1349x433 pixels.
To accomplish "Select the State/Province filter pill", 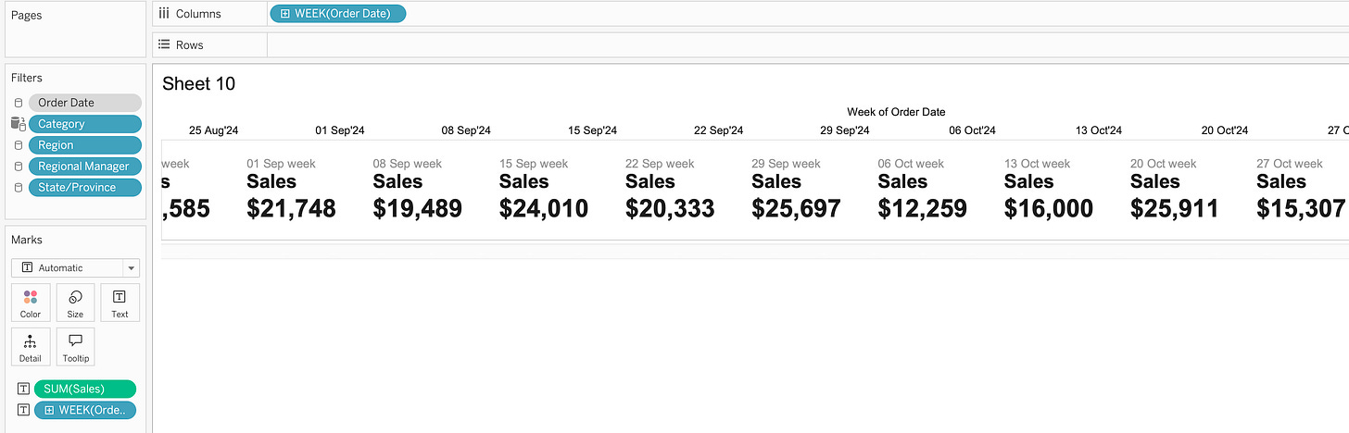I will click(x=85, y=188).
